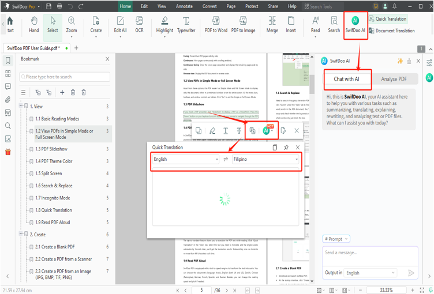Image resolution: width=434 pixels, height=294 pixels.
Task: Collapse the 2. Create bookmark node
Action: pos(21,233)
